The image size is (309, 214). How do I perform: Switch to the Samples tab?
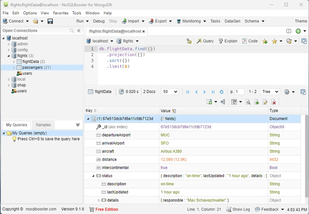[43, 125]
